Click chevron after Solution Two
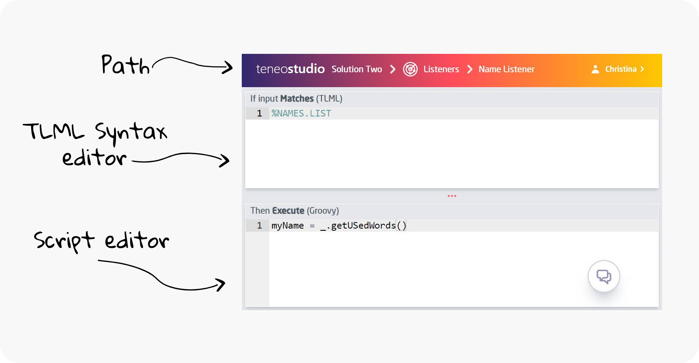Image resolution: width=699 pixels, height=363 pixels. coord(393,69)
